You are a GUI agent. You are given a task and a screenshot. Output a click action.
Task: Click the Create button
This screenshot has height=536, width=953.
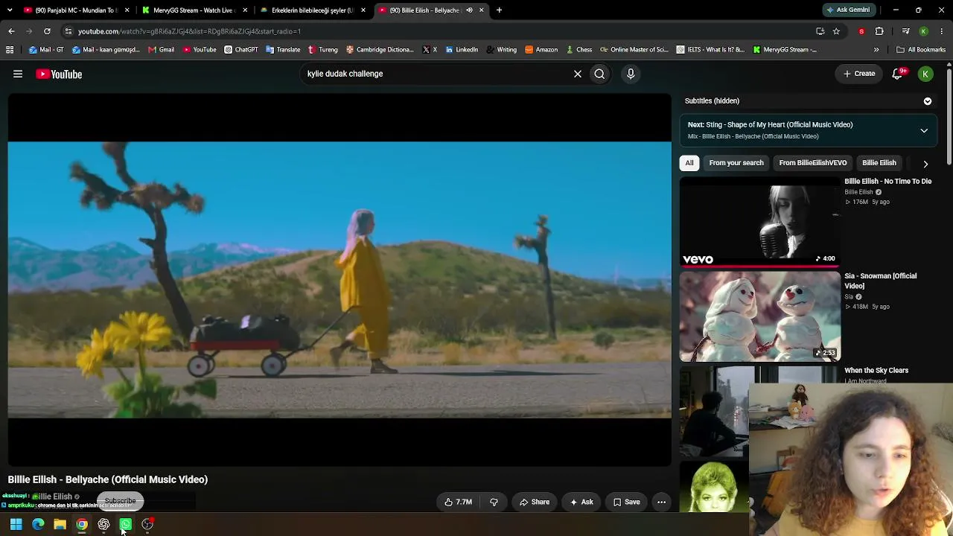(x=859, y=74)
